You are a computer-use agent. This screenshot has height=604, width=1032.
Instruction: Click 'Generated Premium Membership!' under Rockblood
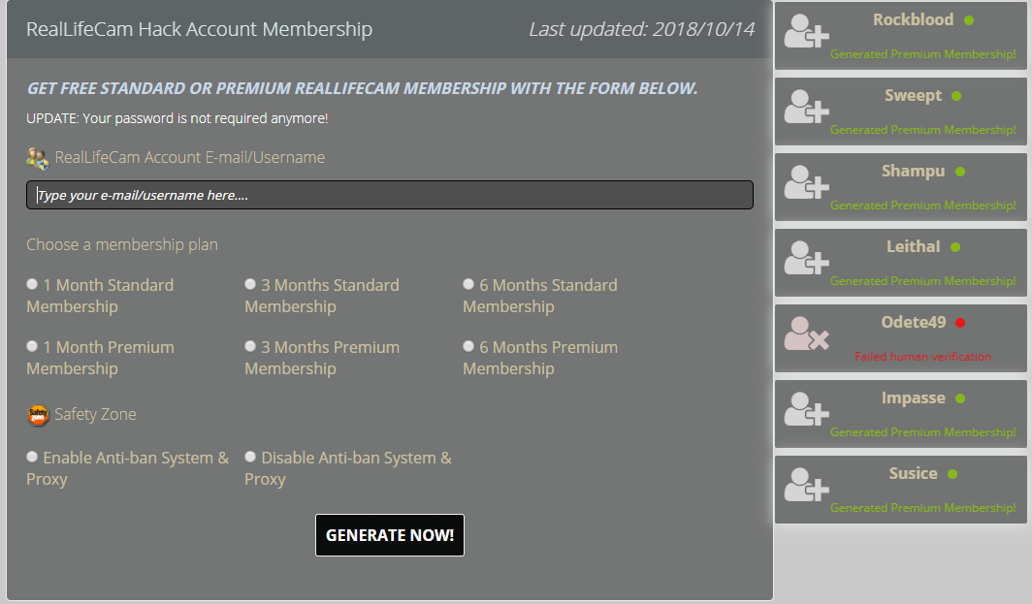click(x=922, y=54)
